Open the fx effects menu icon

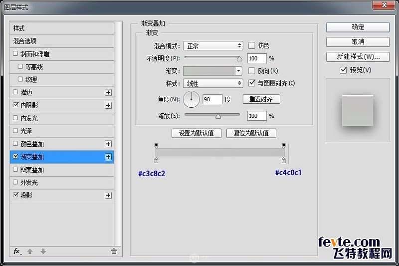pyautogui.click(x=17, y=252)
